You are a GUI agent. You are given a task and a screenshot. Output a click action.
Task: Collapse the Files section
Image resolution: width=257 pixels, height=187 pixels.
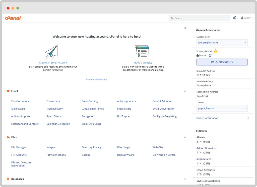[185, 137]
